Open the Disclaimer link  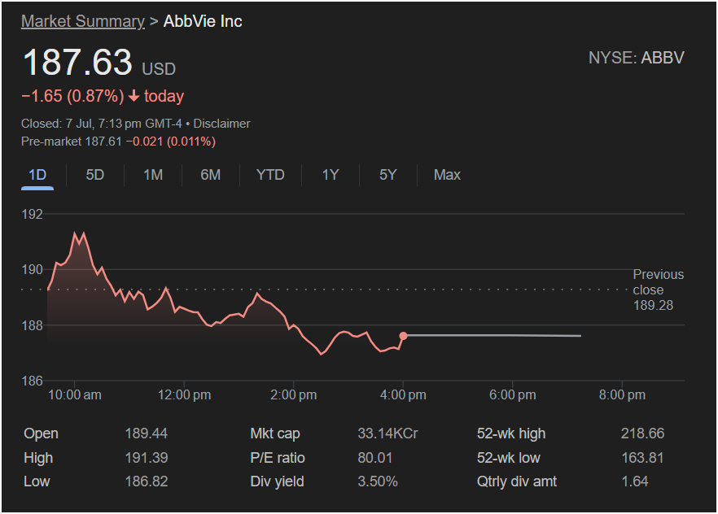click(221, 124)
